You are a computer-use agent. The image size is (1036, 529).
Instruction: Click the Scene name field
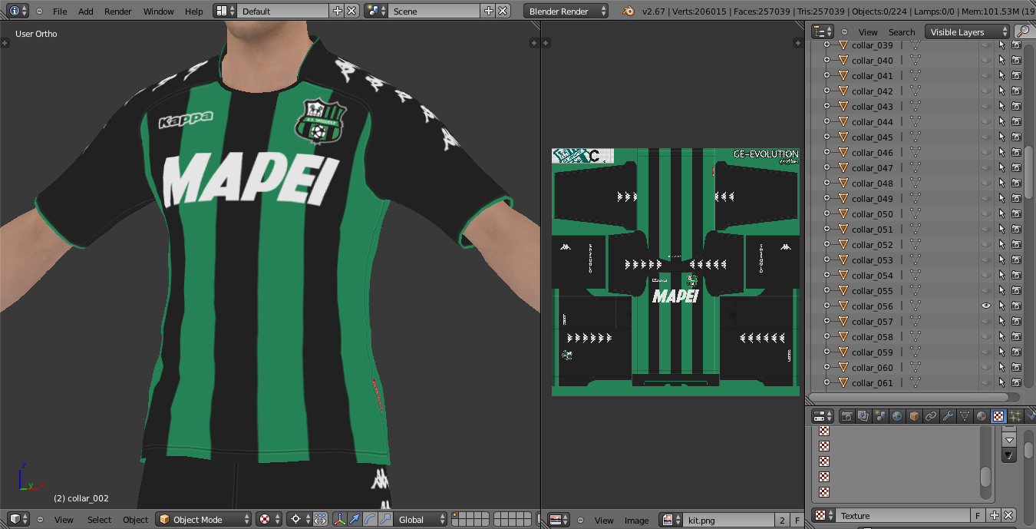435,11
